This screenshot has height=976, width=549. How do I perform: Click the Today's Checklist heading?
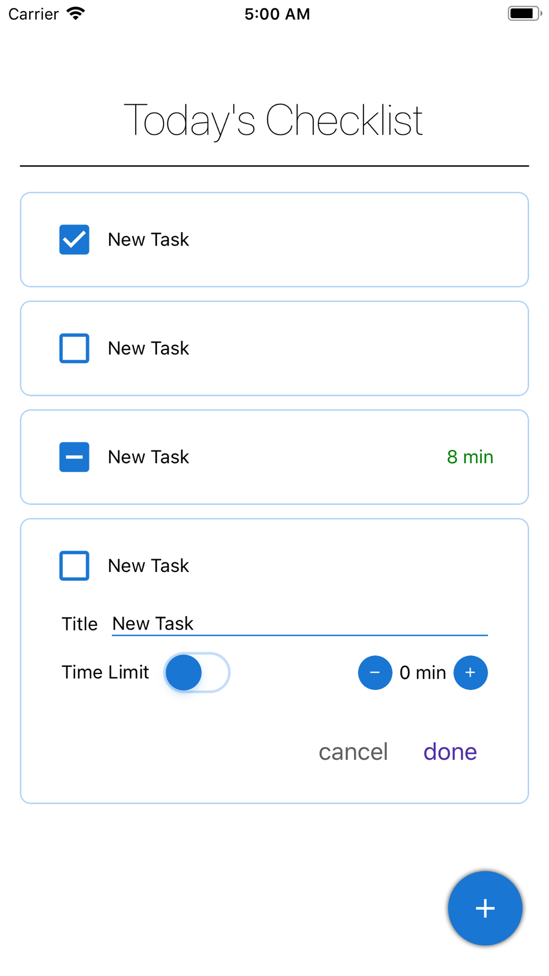click(x=273, y=121)
